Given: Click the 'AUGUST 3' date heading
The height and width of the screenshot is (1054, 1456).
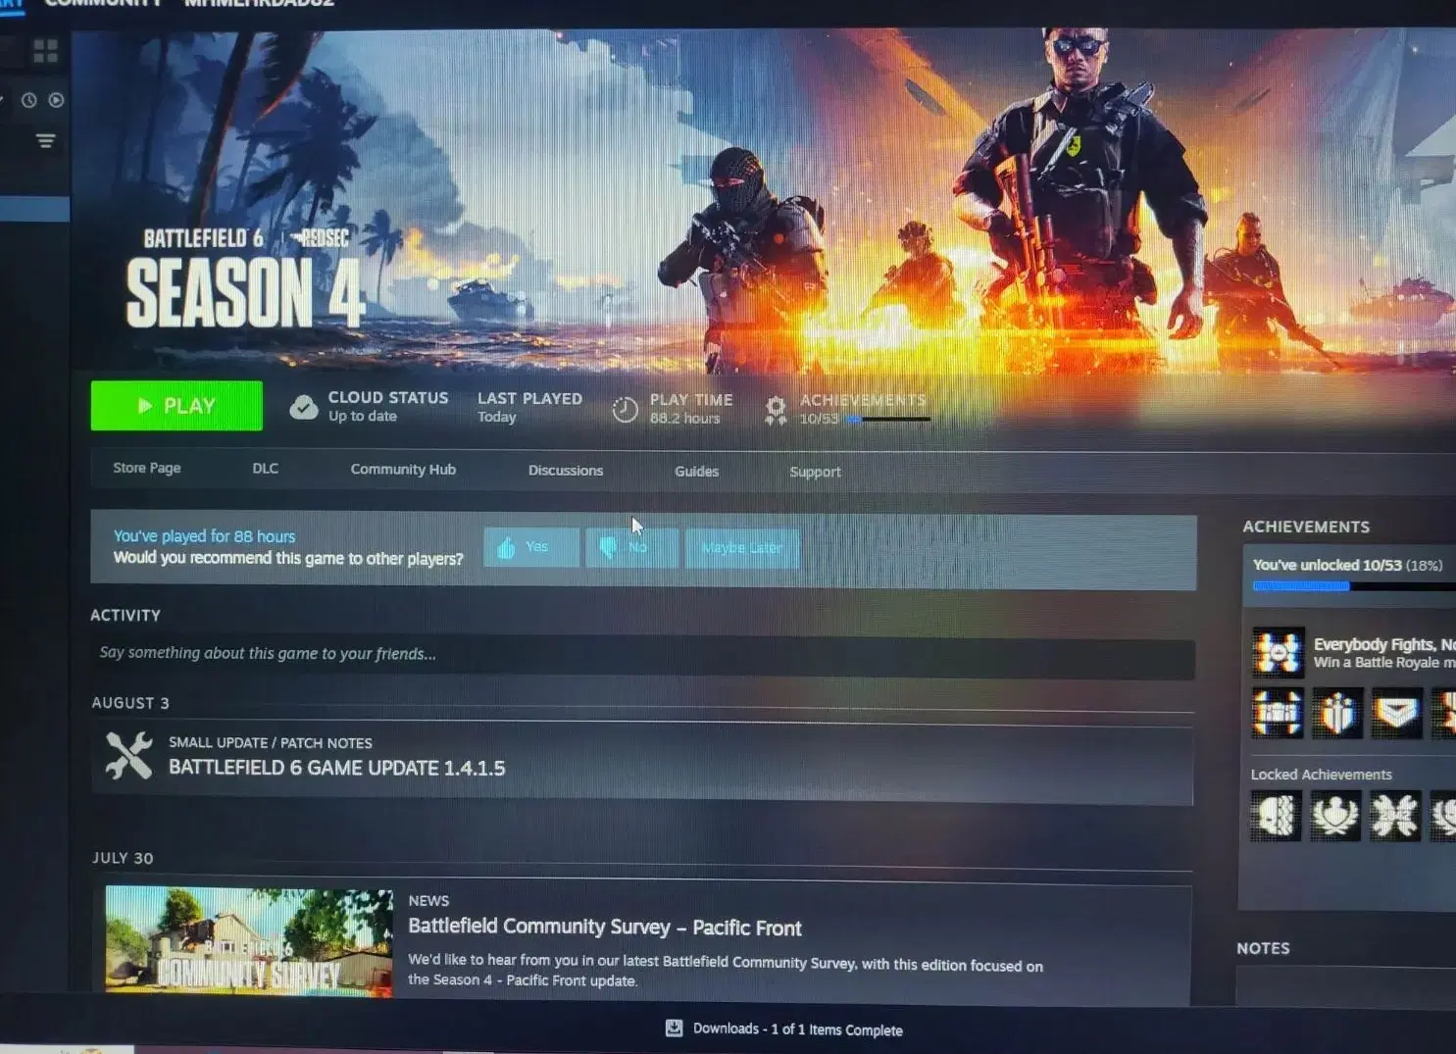Looking at the screenshot, I should click(x=130, y=703).
